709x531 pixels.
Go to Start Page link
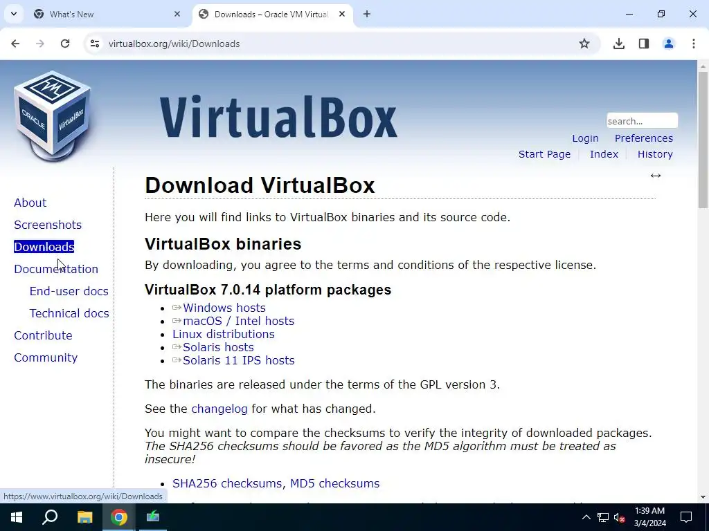pyautogui.click(x=544, y=154)
